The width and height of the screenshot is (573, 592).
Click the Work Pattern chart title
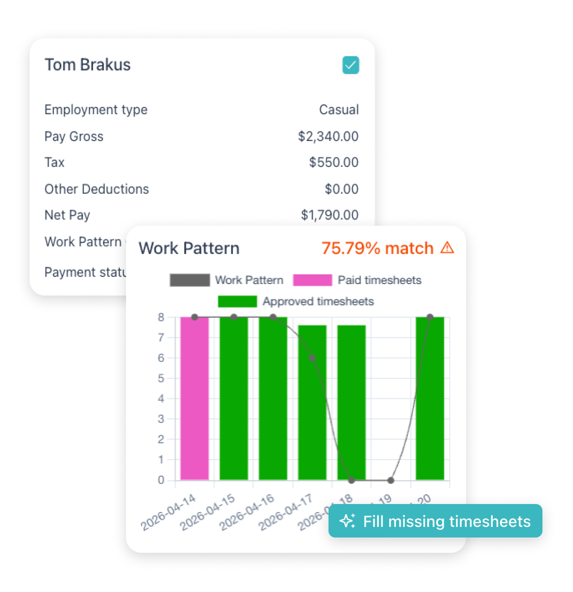189,248
